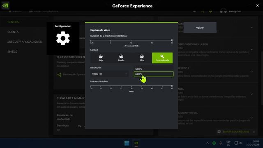The height and width of the screenshot is (148, 263).
Task: Choose 30 FPS from the frame rate list
Action: [x=153, y=69]
